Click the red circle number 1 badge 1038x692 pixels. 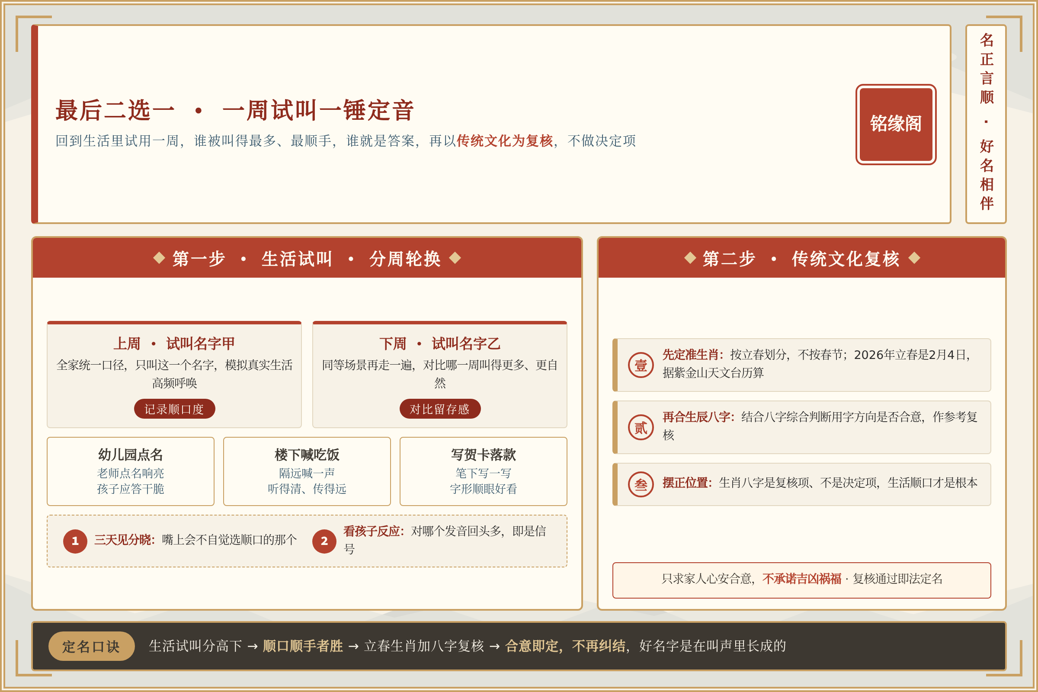point(75,541)
